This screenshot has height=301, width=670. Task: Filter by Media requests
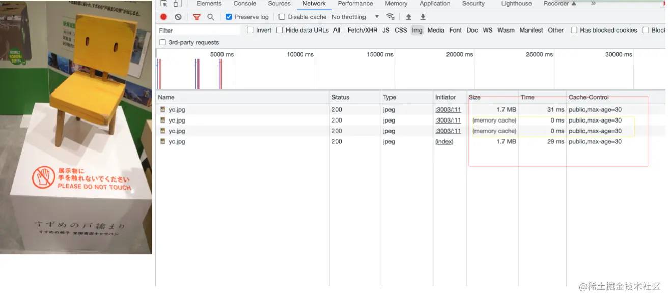[436, 30]
